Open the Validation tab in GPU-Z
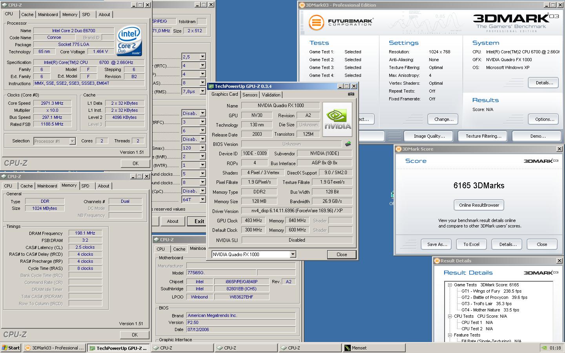This screenshot has width=565, height=353. 271,95
